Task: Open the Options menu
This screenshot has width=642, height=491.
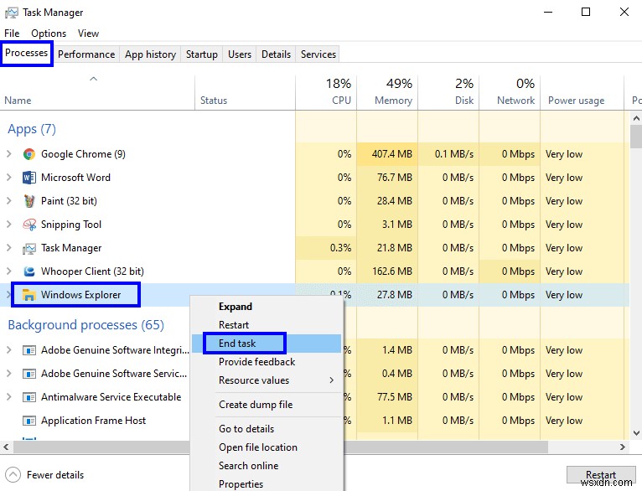Action: point(49,34)
